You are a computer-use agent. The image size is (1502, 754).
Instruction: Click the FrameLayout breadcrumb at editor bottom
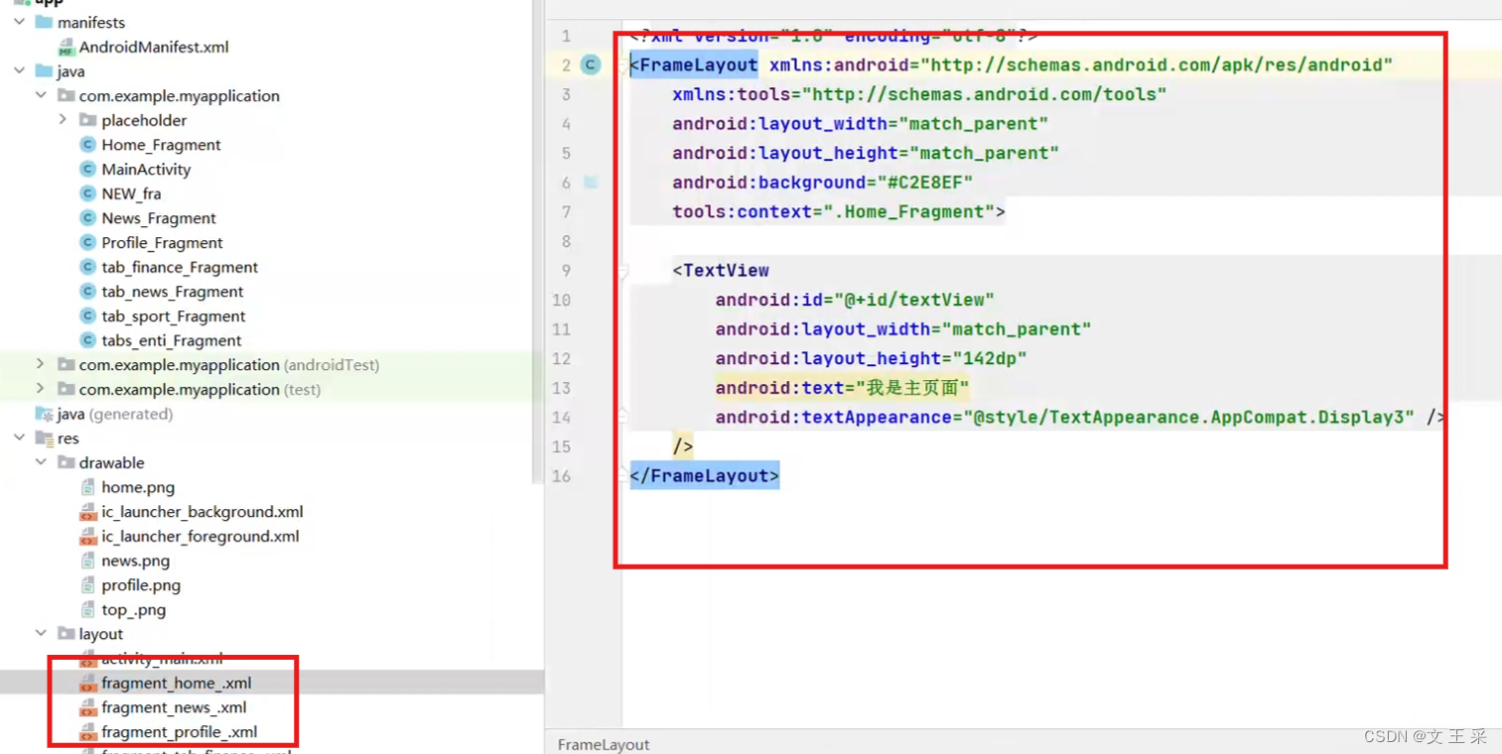click(604, 744)
